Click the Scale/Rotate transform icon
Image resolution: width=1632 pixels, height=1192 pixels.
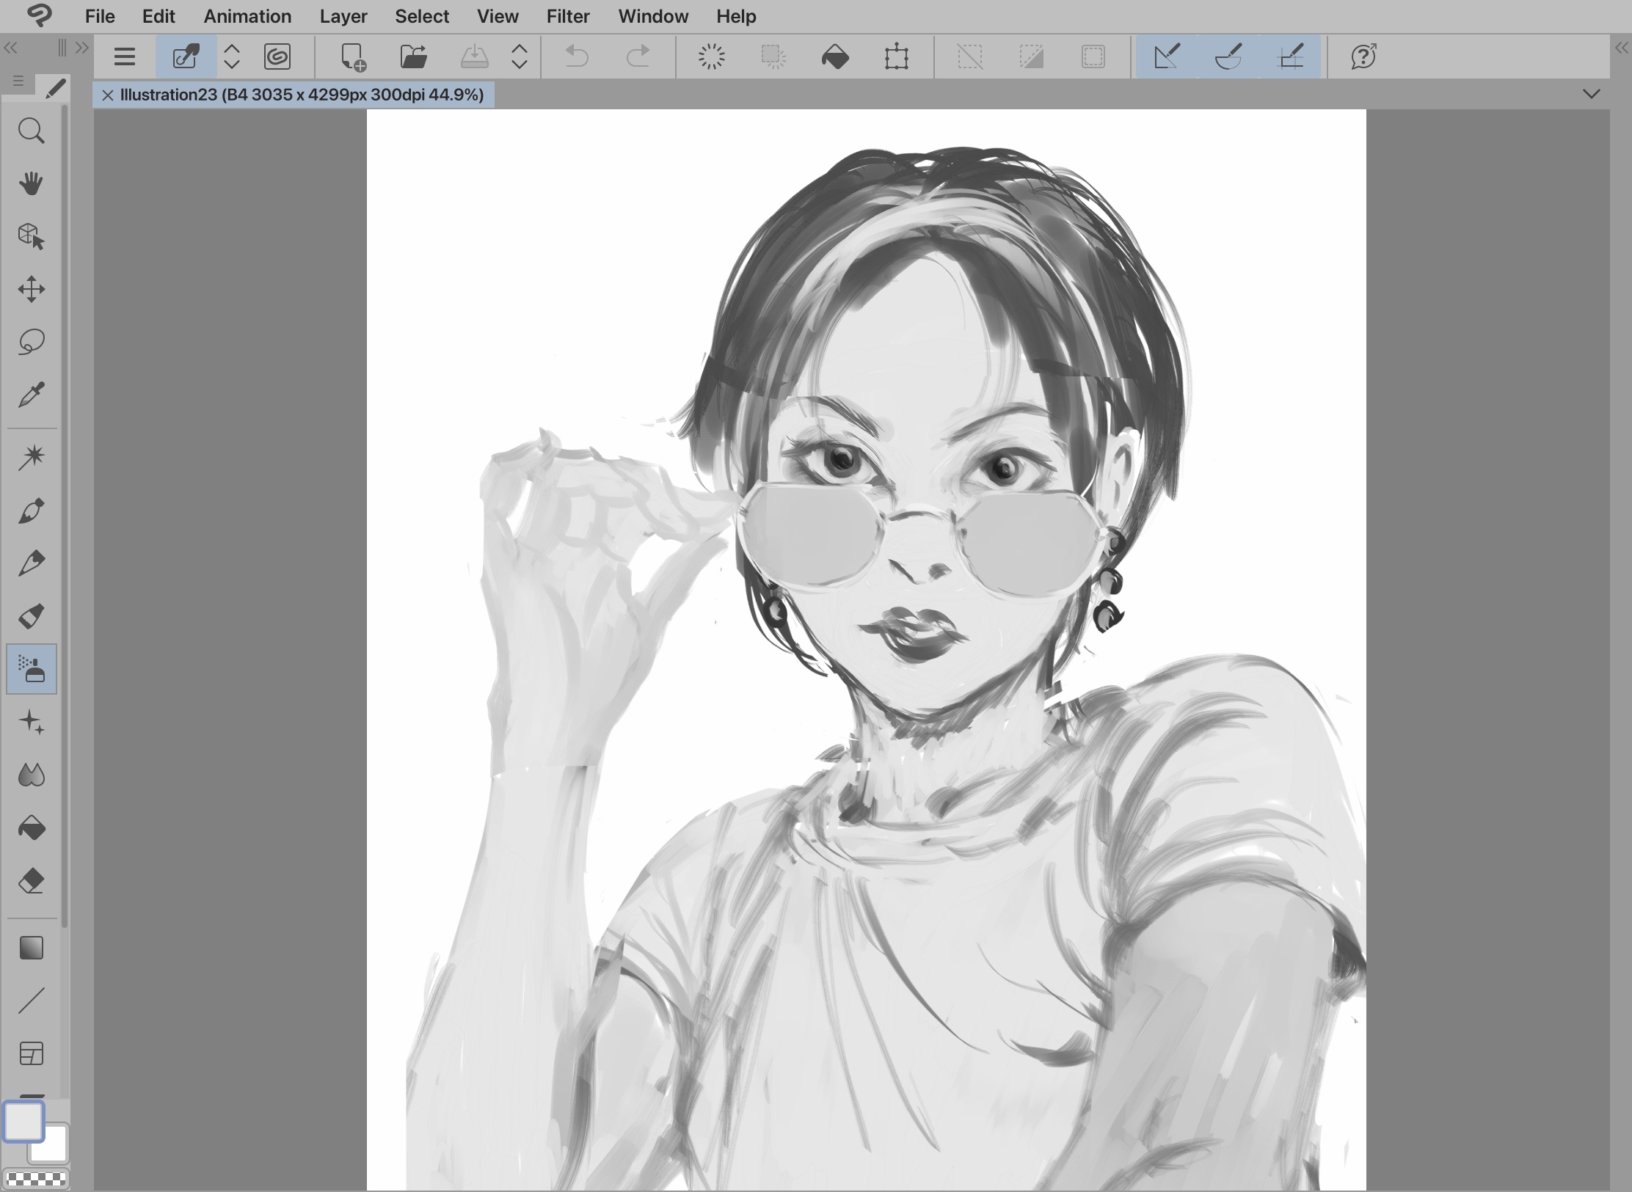pos(897,56)
